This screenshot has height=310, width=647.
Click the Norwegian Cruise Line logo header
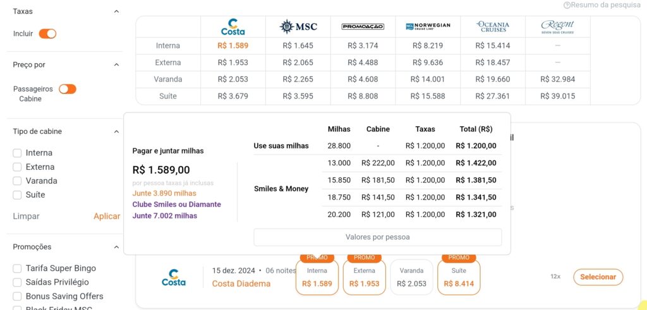click(428, 27)
